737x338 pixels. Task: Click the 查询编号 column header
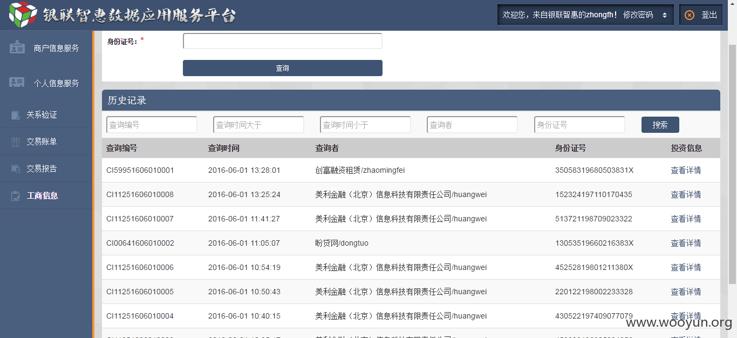[121, 148]
